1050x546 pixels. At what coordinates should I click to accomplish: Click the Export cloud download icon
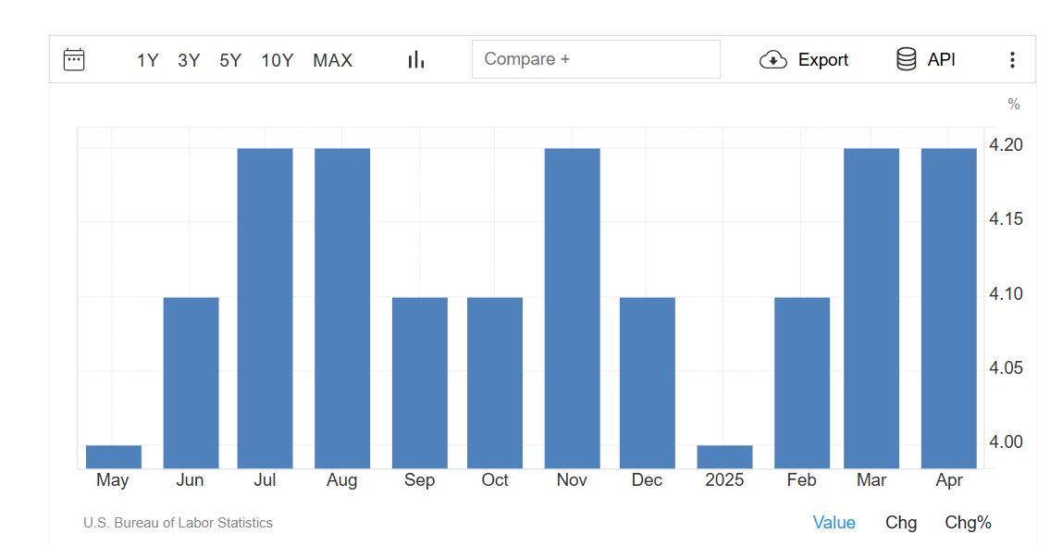coord(772,60)
